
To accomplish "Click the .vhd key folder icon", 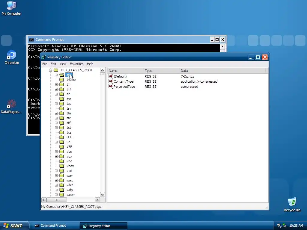I will (62, 161).
